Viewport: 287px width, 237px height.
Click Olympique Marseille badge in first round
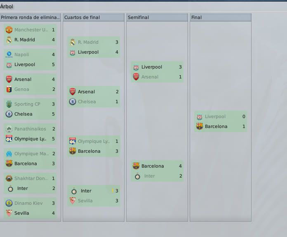9,154
